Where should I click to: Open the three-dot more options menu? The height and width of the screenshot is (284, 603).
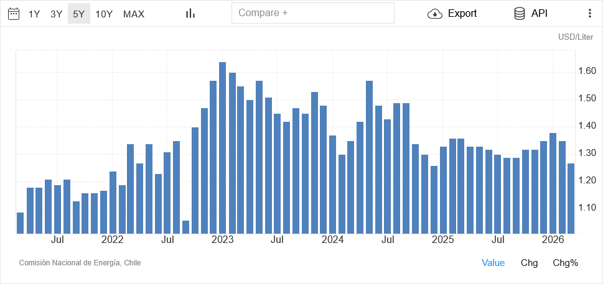pyautogui.click(x=590, y=14)
